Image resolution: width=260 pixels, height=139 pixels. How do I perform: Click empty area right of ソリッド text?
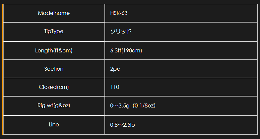click(195, 32)
